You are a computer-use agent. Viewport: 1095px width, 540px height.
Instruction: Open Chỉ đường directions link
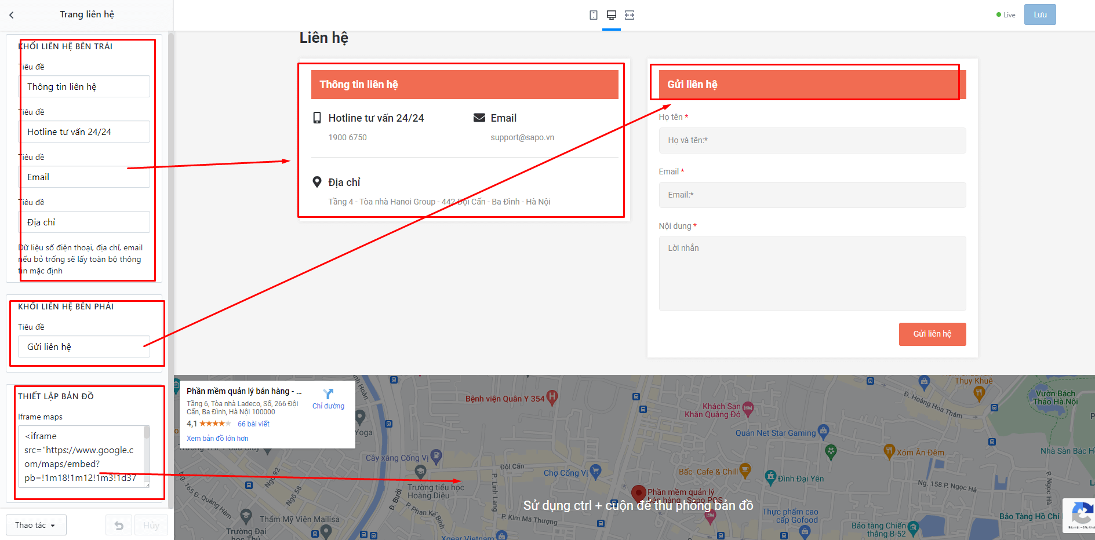328,406
